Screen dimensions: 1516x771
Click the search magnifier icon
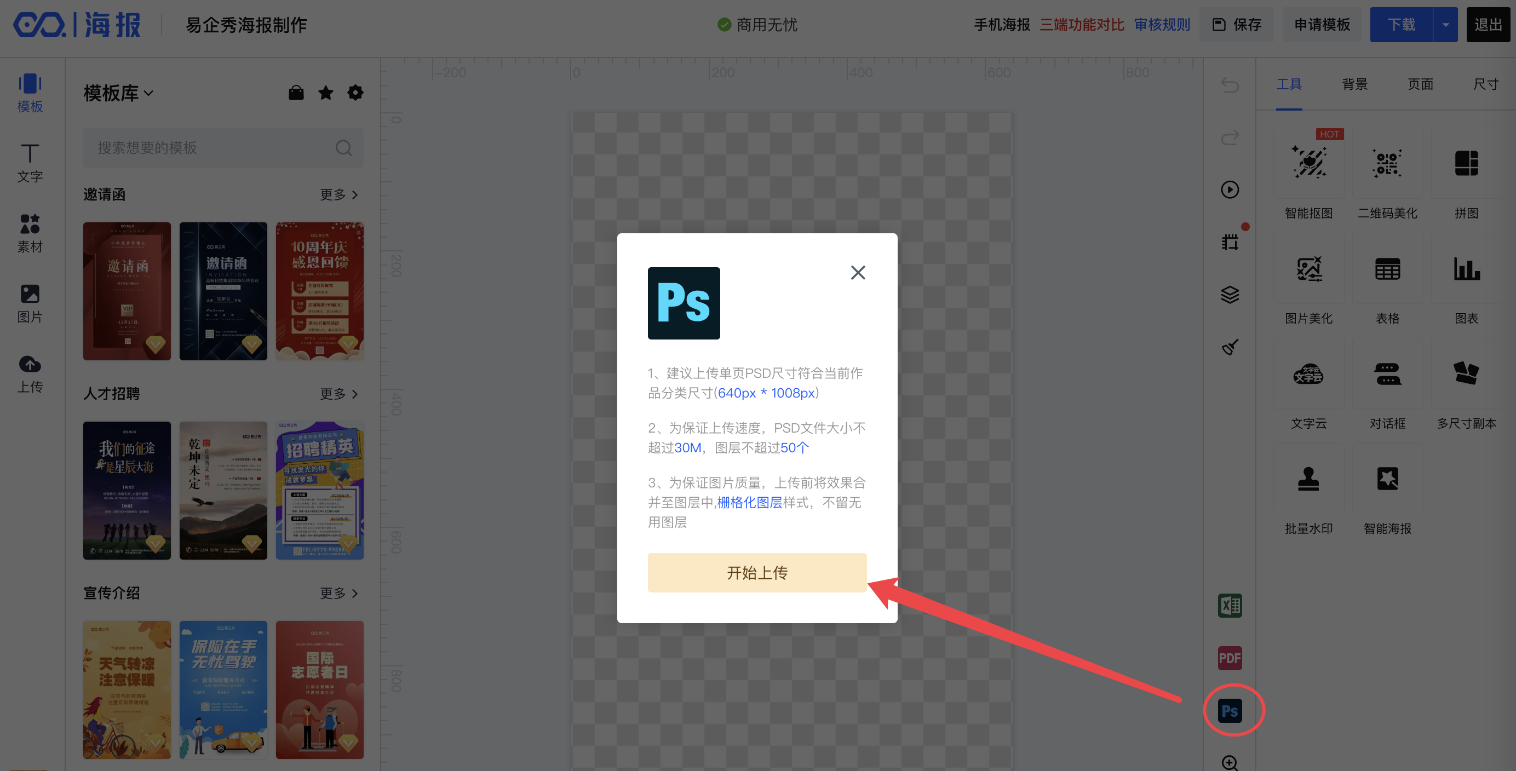(344, 148)
